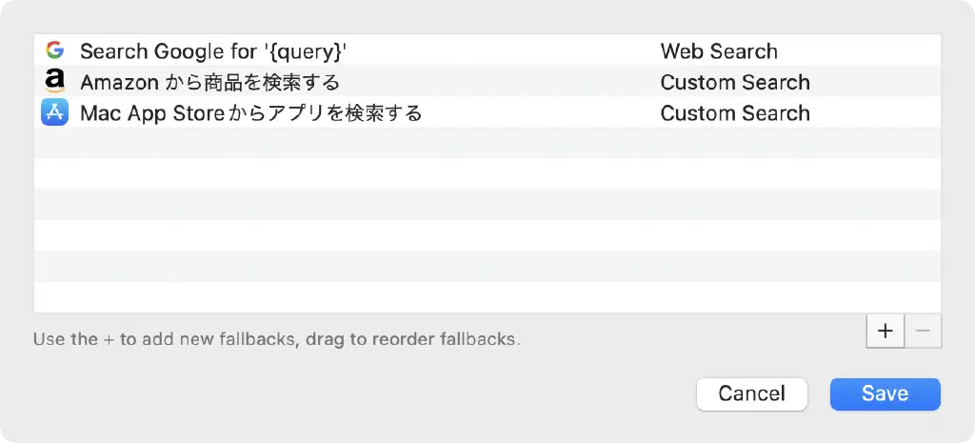Select the "Amazon から商品を検索する" fallback
Viewport: 975px width, 443px height.
(x=209, y=82)
